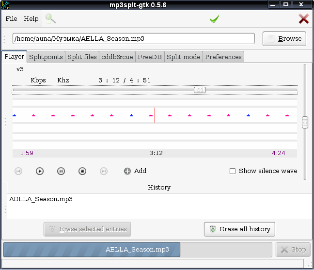Click the elapsed time 3 : 12 / 4 : 51
This screenshot has width=314, height=270.
125,80
